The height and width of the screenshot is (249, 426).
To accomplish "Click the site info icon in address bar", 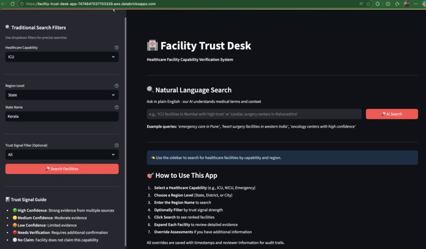I will 22,4.
